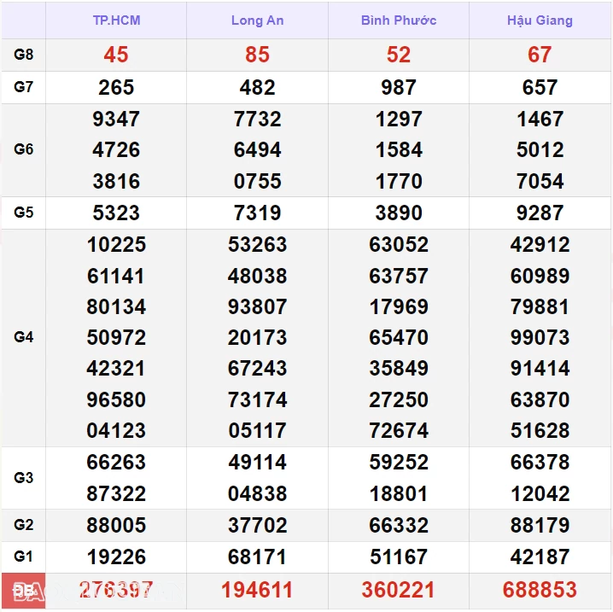The image size is (613, 612).
Task: Click special prize number 688853
Action: tap(540, 590)
